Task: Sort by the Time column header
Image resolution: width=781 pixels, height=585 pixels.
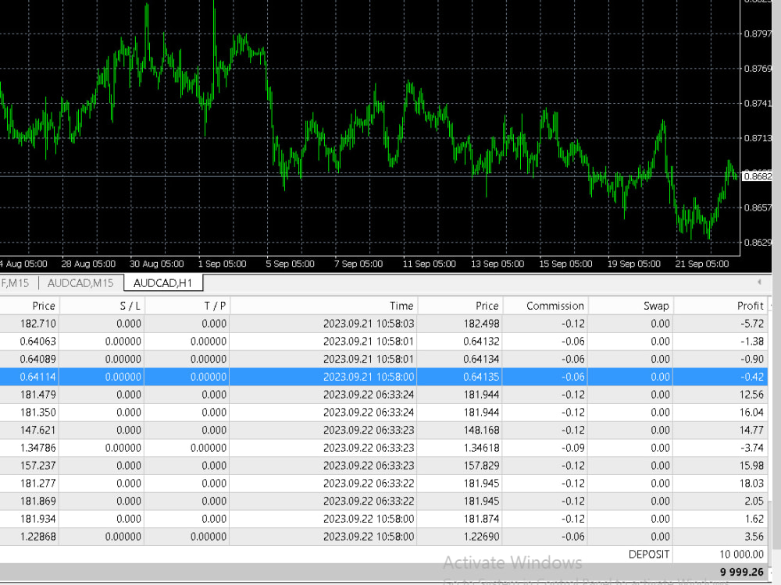Action: 324,306
